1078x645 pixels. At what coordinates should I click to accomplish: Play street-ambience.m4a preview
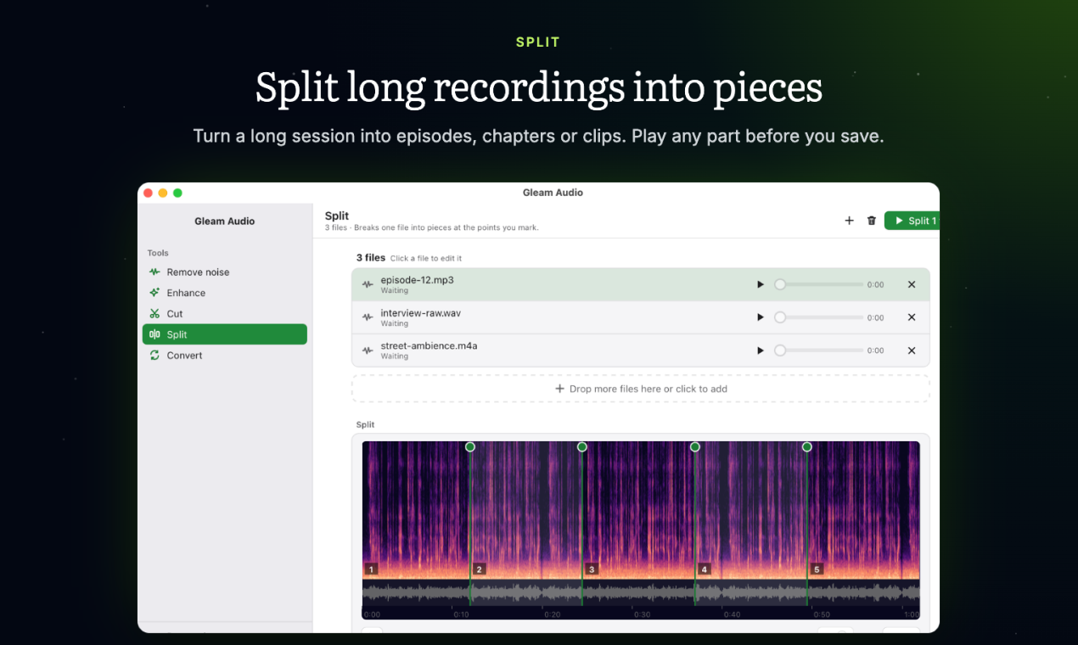[x=761, y=351]
